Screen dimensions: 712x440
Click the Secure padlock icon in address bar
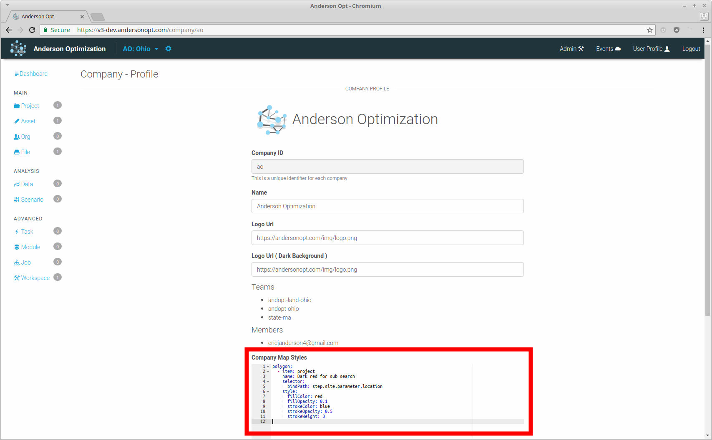(46, 30)
